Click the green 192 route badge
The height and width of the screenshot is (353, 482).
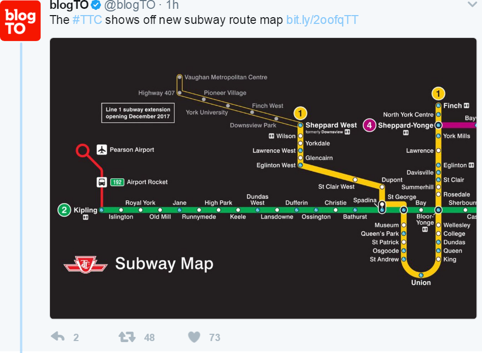pos(117,182)
